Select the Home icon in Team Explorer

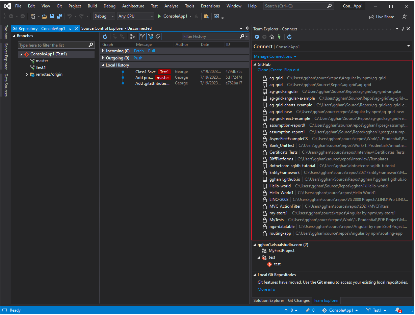[271, 37]
